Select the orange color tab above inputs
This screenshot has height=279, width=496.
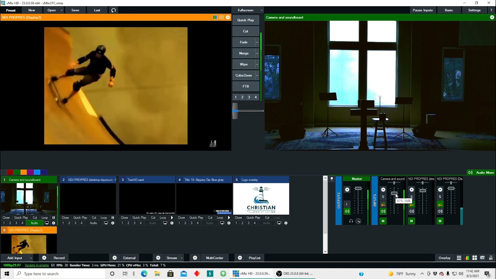(24, 172)
